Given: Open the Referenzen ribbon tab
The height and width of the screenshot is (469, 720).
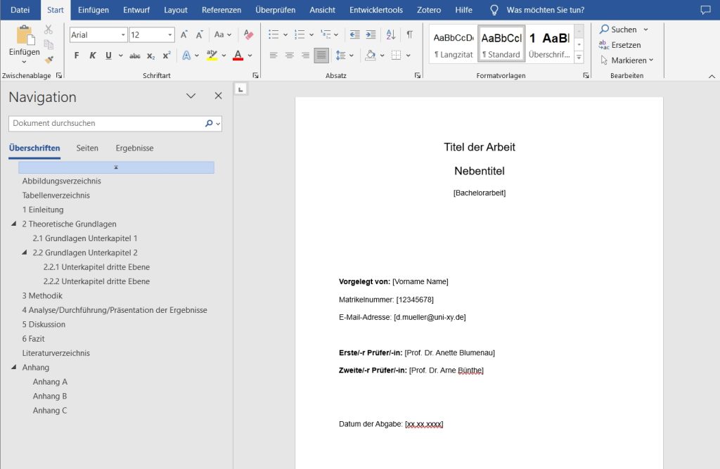Looking at the screenshot, I should [221, 10].
